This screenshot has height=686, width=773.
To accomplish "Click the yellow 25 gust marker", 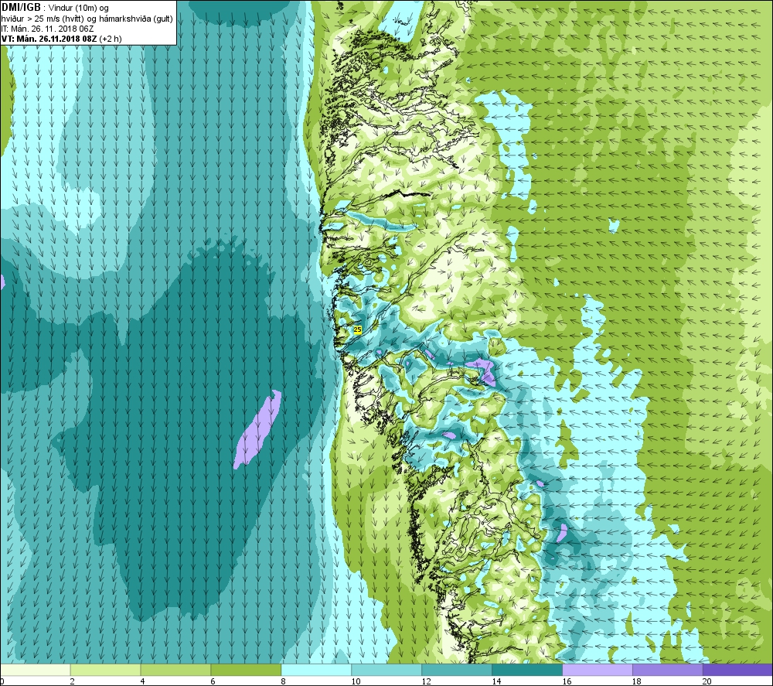I will pos(357,329).
